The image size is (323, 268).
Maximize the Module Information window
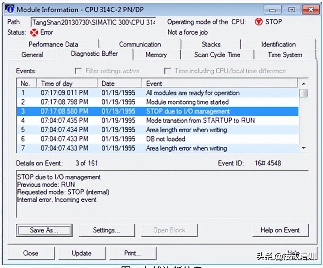tap(291, 10)
